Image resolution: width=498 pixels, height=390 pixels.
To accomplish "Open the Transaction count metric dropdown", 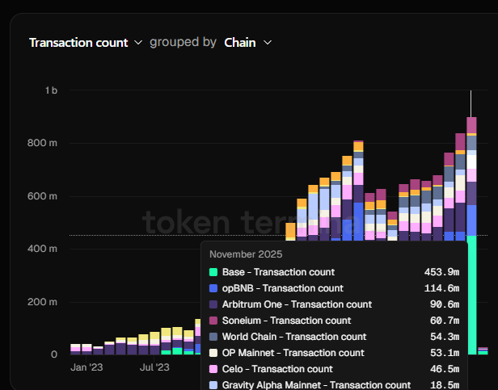I will coord(78,42).
